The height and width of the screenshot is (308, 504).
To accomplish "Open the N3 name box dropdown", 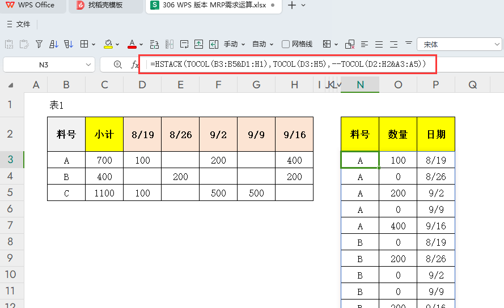I will 88,65.
